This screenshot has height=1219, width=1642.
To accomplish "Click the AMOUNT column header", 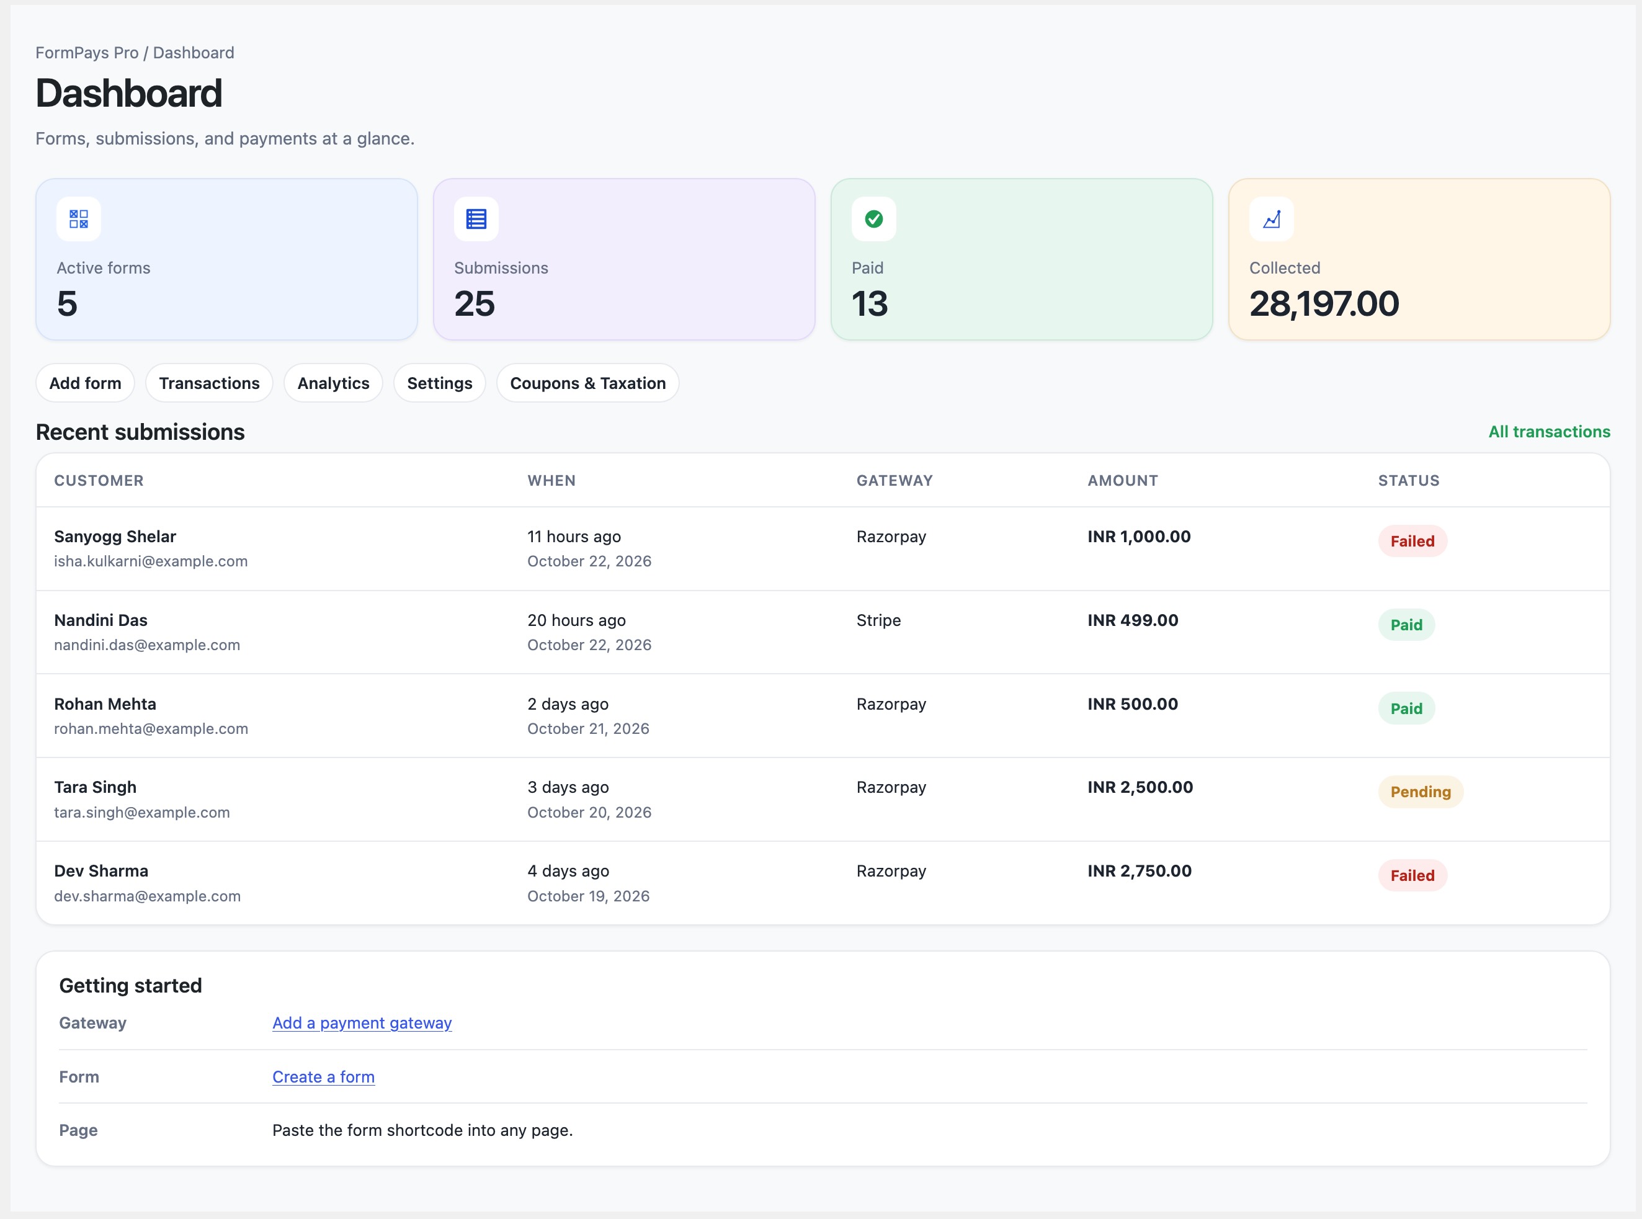I will click(x=1123, y=480).
